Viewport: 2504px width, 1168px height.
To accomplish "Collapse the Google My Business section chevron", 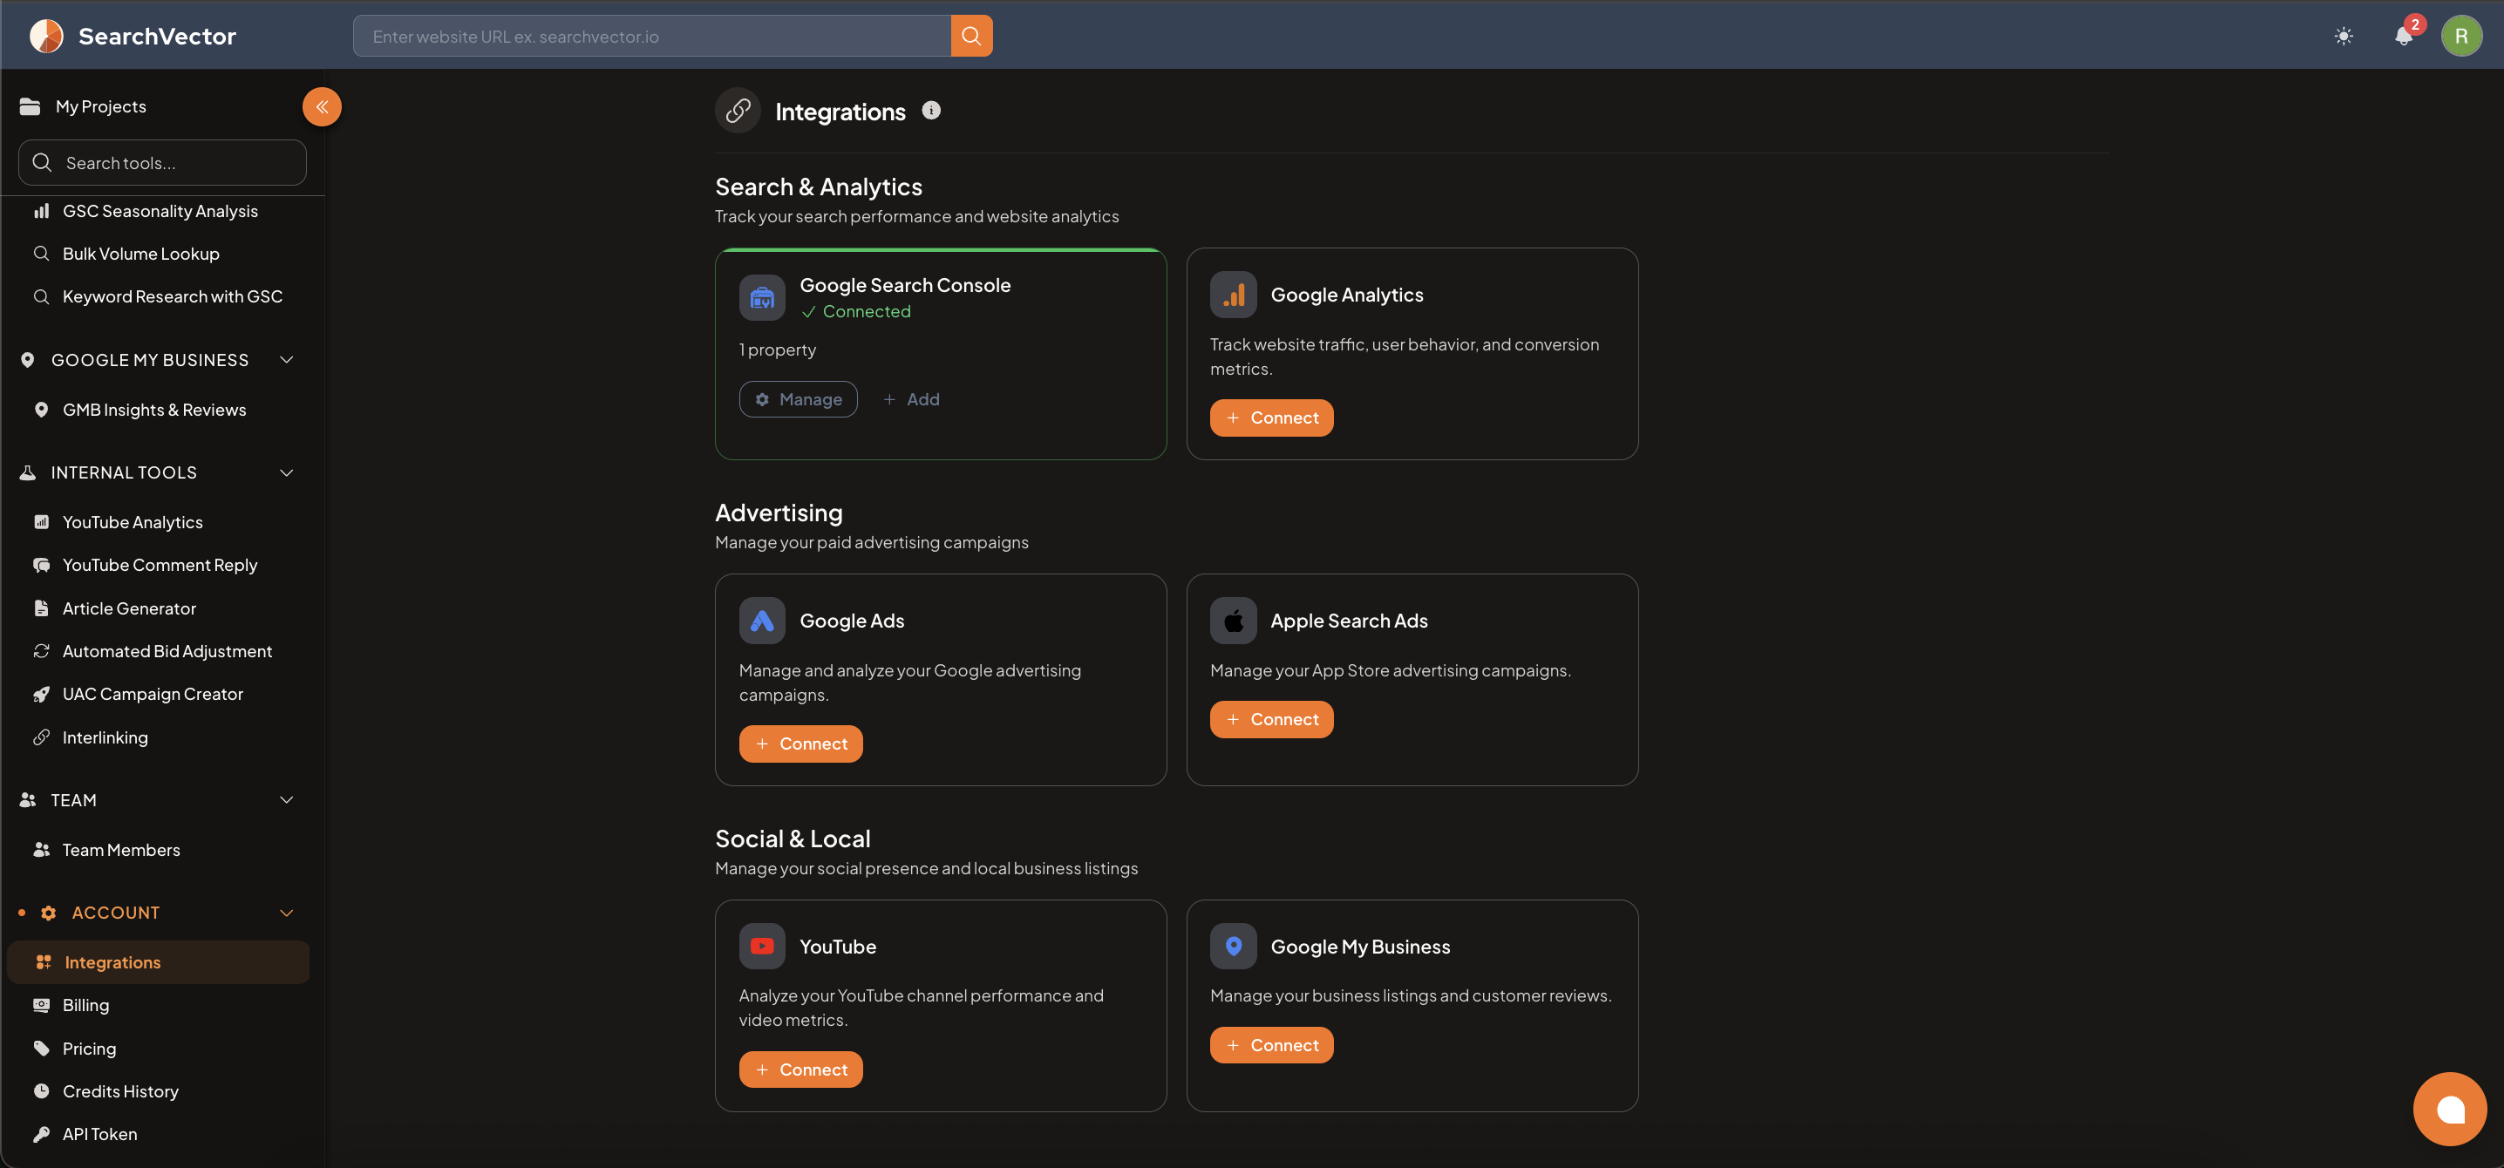I will pyautogui.click(x=287, y=359).
